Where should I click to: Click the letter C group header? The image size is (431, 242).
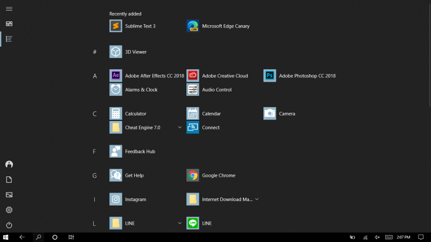pyautogui.click(x=95, y=113)
